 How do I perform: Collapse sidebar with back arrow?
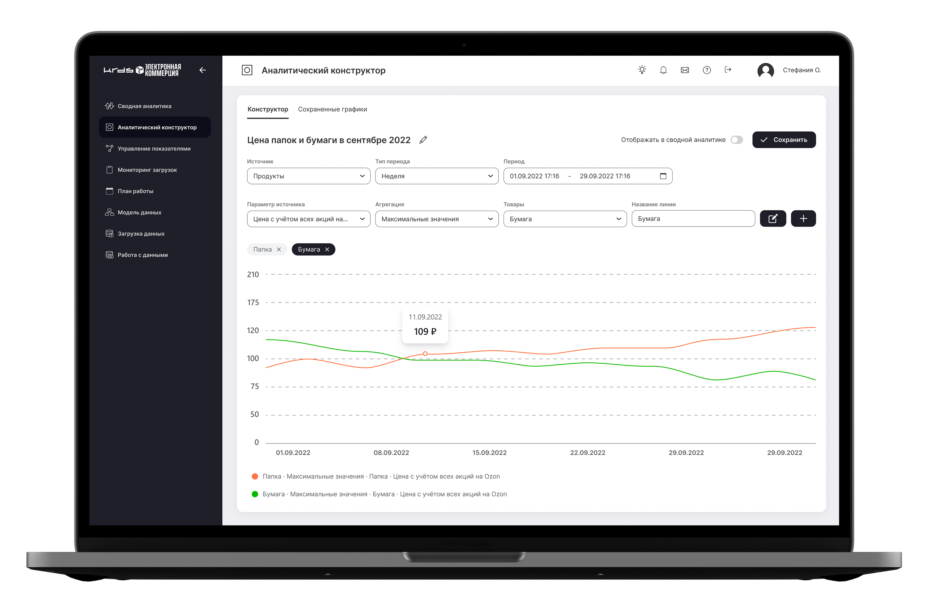[x=203, y=70]
